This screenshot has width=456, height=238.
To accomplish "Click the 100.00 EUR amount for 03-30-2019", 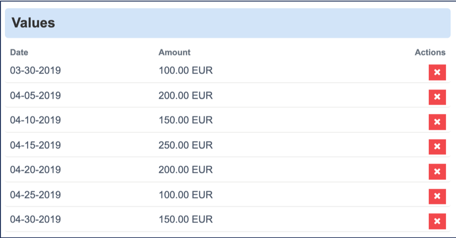I will (186, 70).
